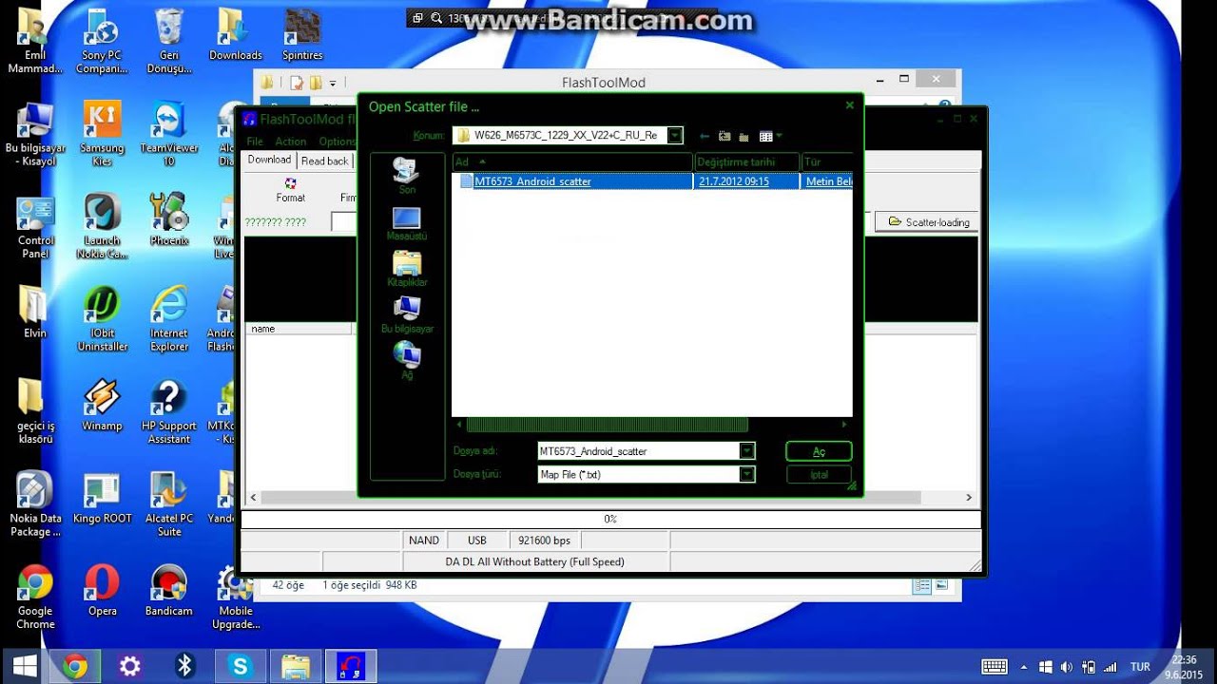The height and width of the screenshot is (684, 1217).
Task: Open File Explorer from taskbar
Action: coord(296,666)
